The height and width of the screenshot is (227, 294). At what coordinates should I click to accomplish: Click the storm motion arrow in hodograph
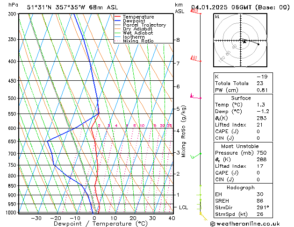tap(244, 41)
